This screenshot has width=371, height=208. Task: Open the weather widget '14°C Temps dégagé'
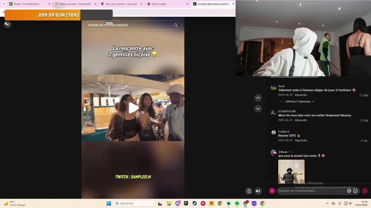coord(14,203)
